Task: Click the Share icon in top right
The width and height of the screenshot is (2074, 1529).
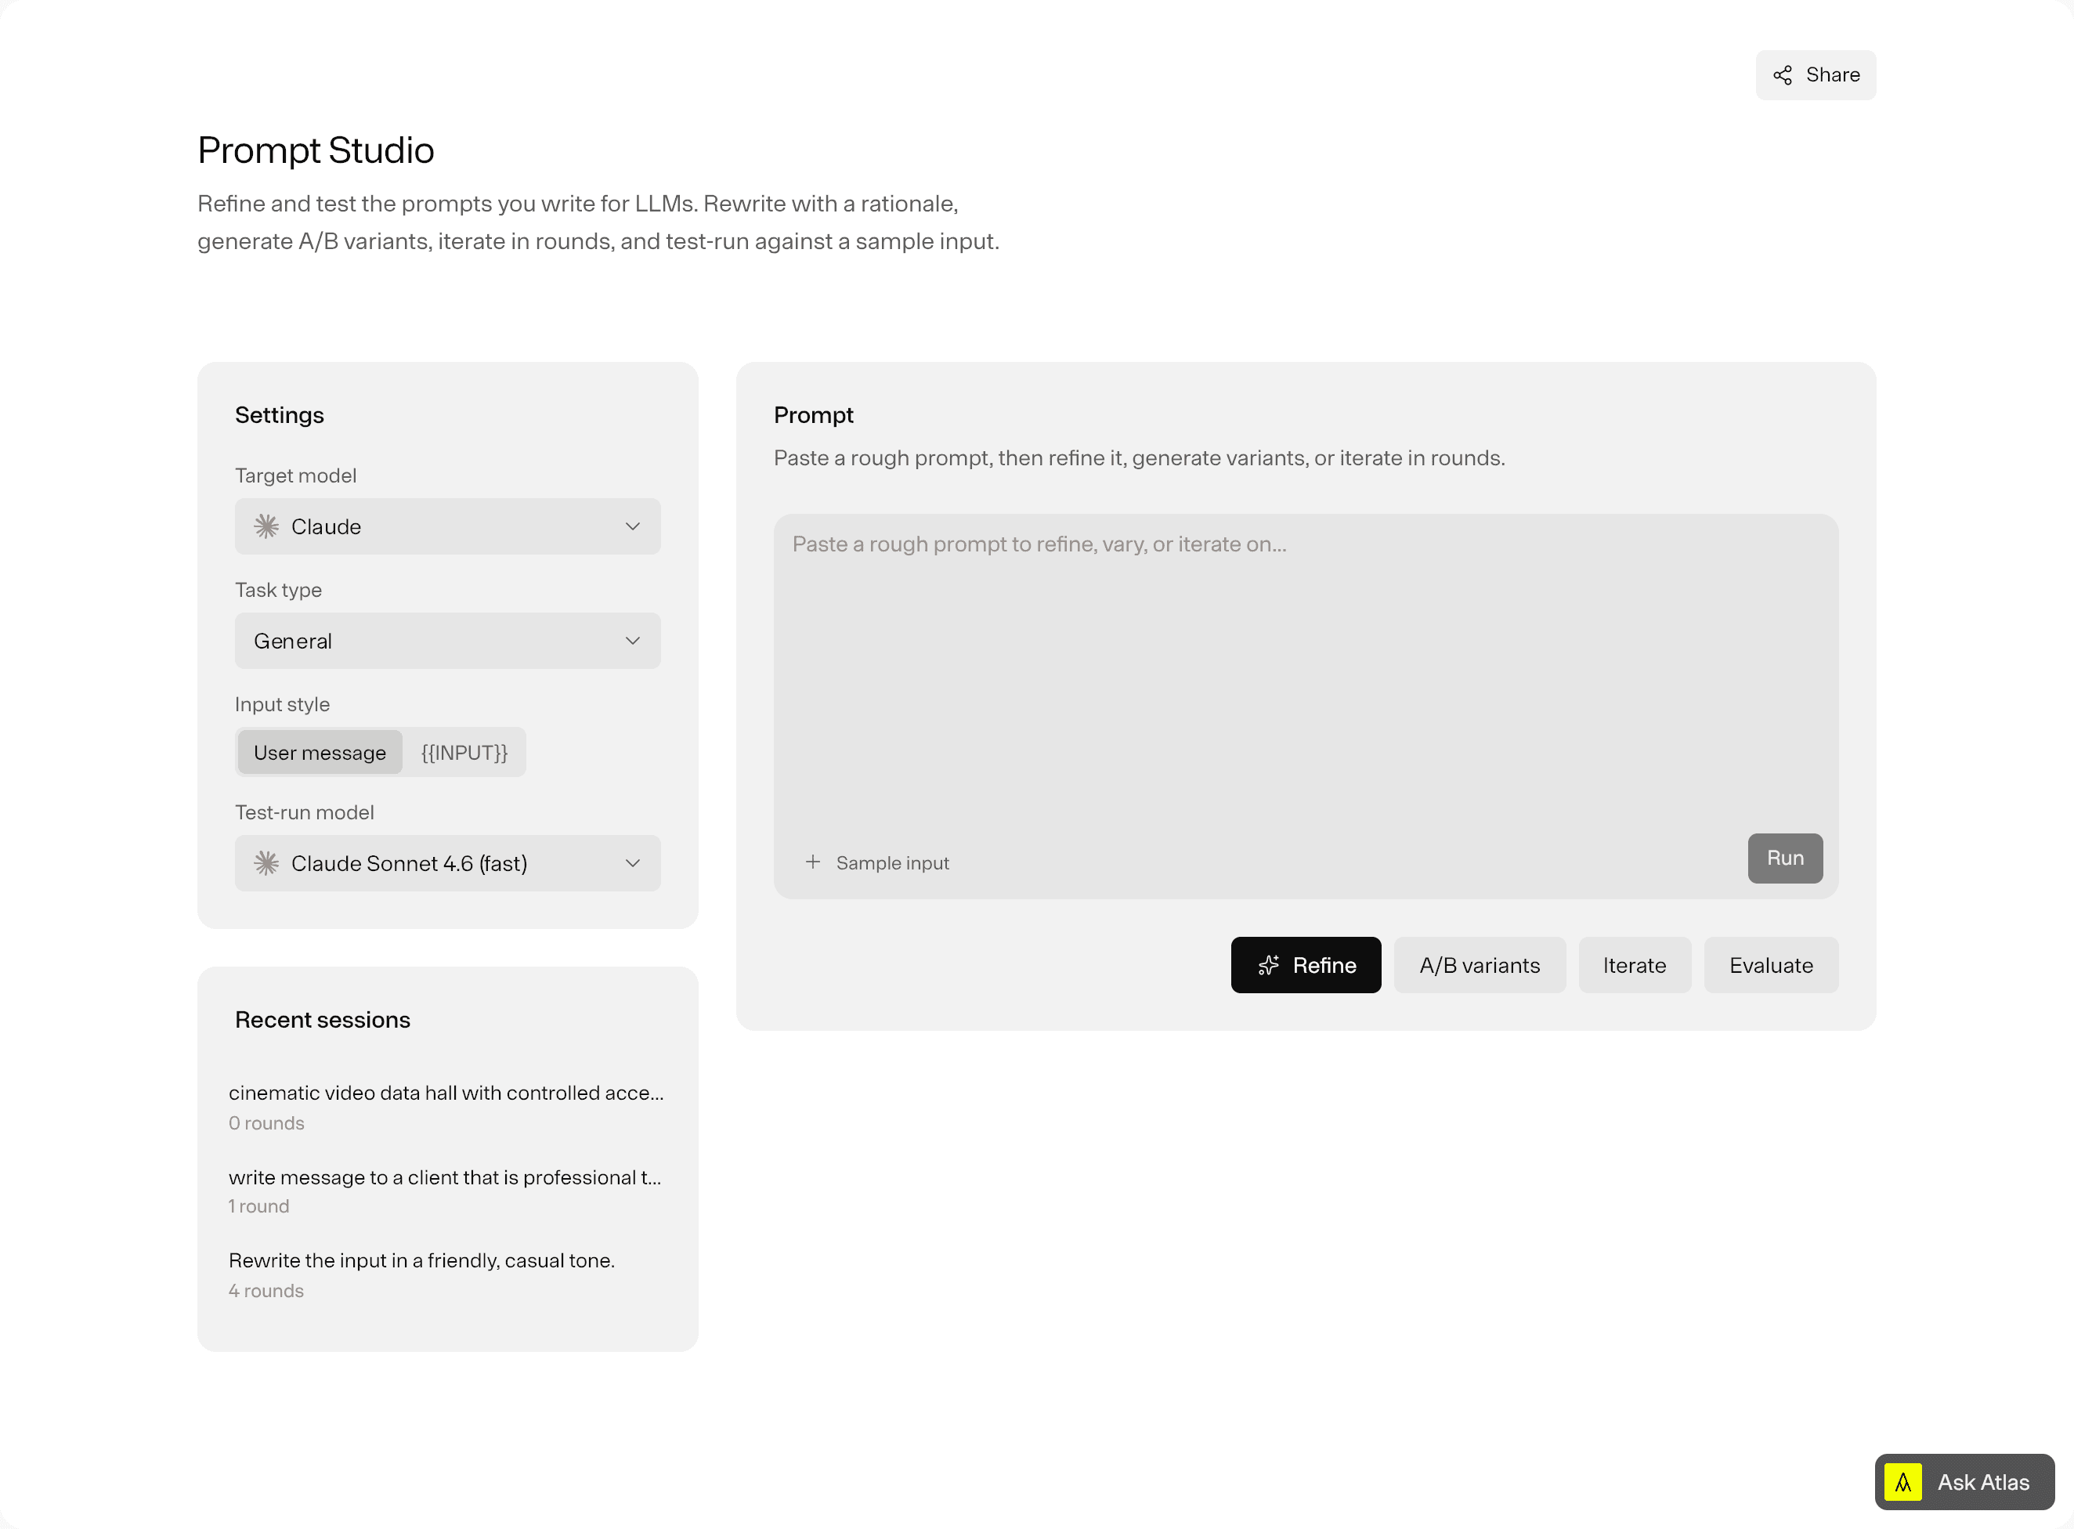Action: tap(1782, 75)
